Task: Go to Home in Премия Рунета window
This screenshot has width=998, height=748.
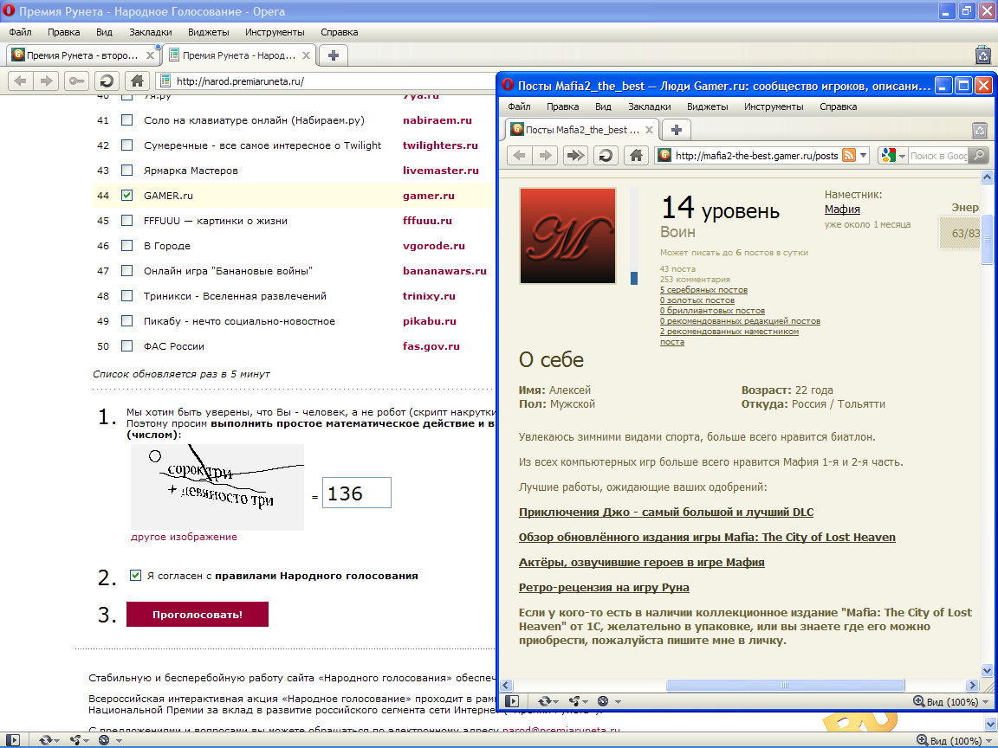Action: pos(137,81)
